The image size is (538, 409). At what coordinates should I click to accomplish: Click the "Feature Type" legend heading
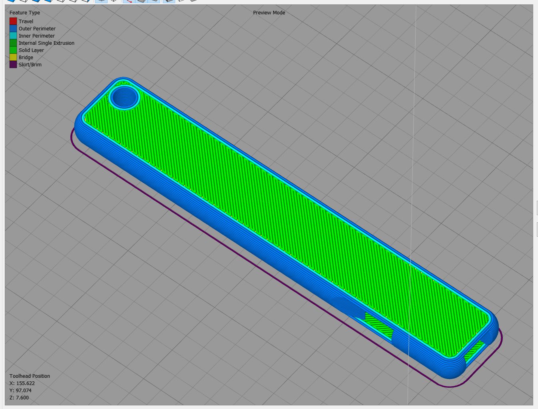pos(25,13)
